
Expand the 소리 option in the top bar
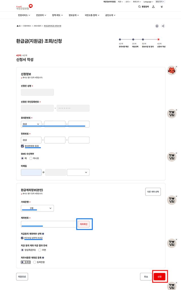[128, 2]
